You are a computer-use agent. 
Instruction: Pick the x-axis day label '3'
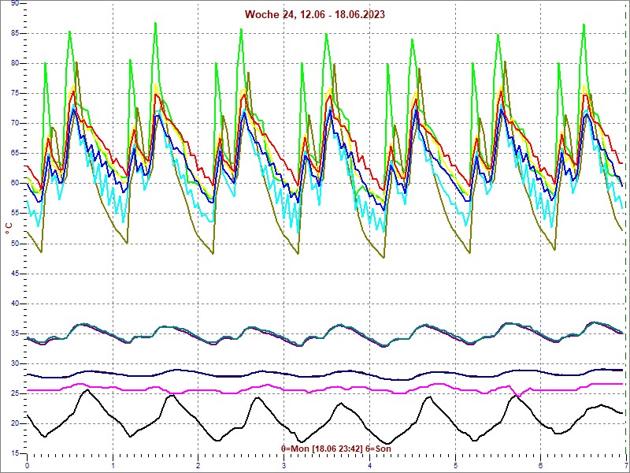(x=284, y=467)
